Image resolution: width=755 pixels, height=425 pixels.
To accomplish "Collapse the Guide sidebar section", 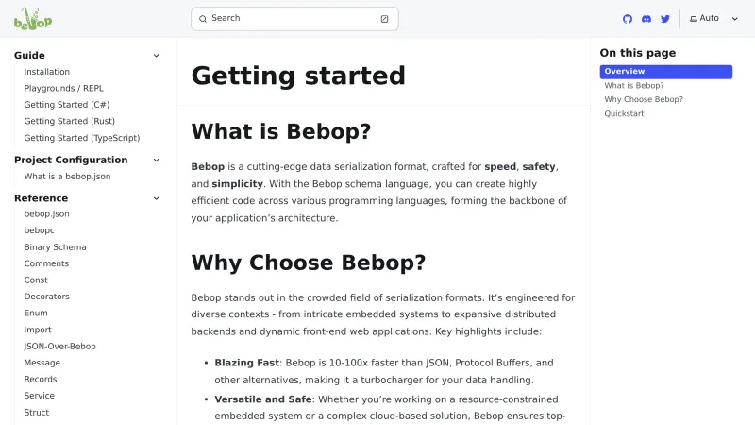I will click(156, 56).
